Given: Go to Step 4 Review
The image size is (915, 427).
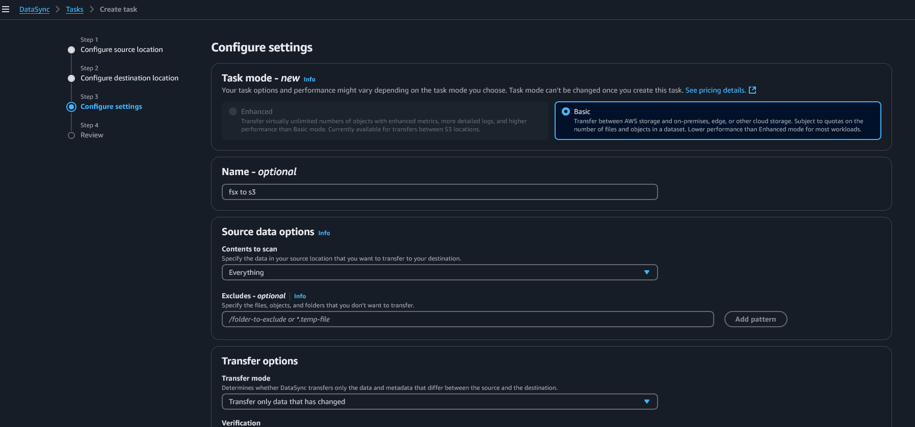Looking at the screenshot, I should pos(92,135).
